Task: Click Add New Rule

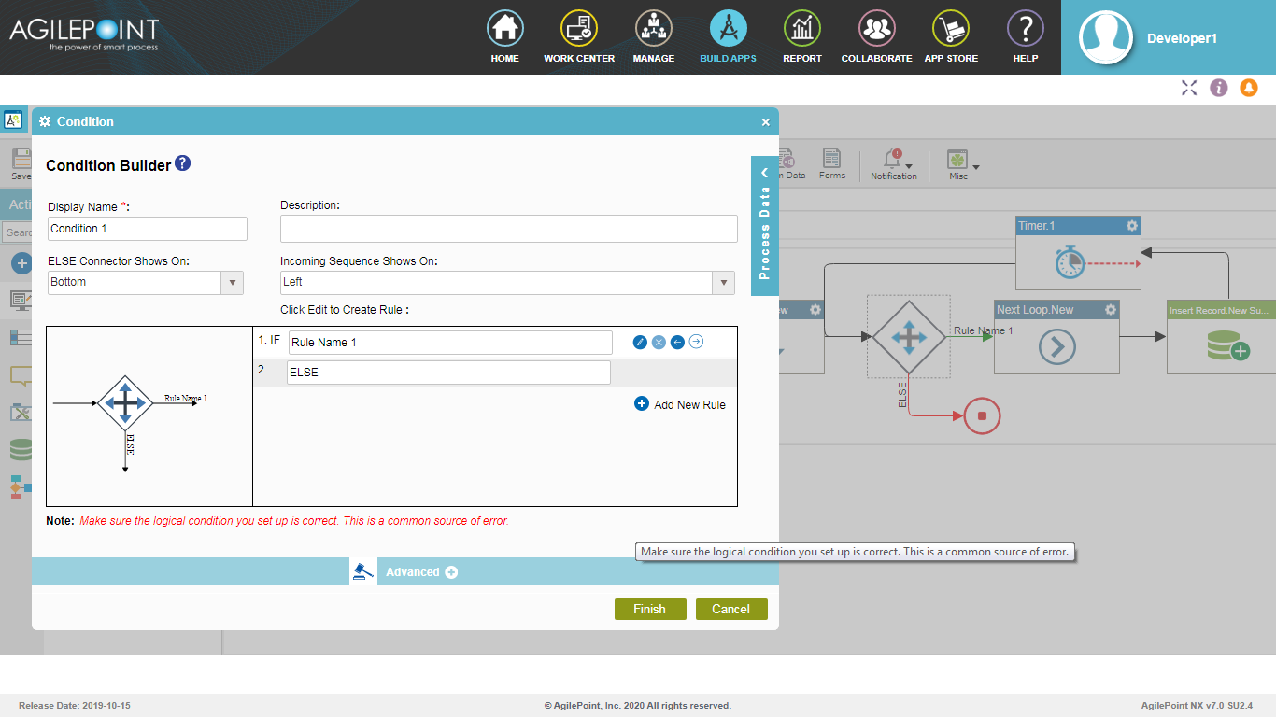Action: tap(680, 404)
